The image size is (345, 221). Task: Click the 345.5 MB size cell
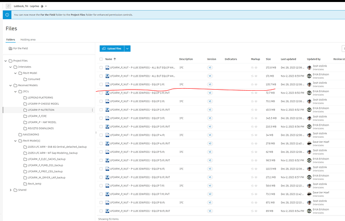[271, 118]
